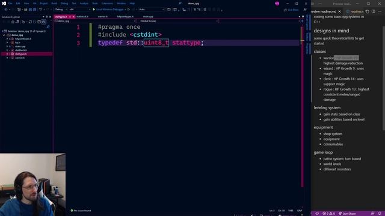Click Solution Explorer sync icon
385x216 pixels.
click(x=30, y=22)
